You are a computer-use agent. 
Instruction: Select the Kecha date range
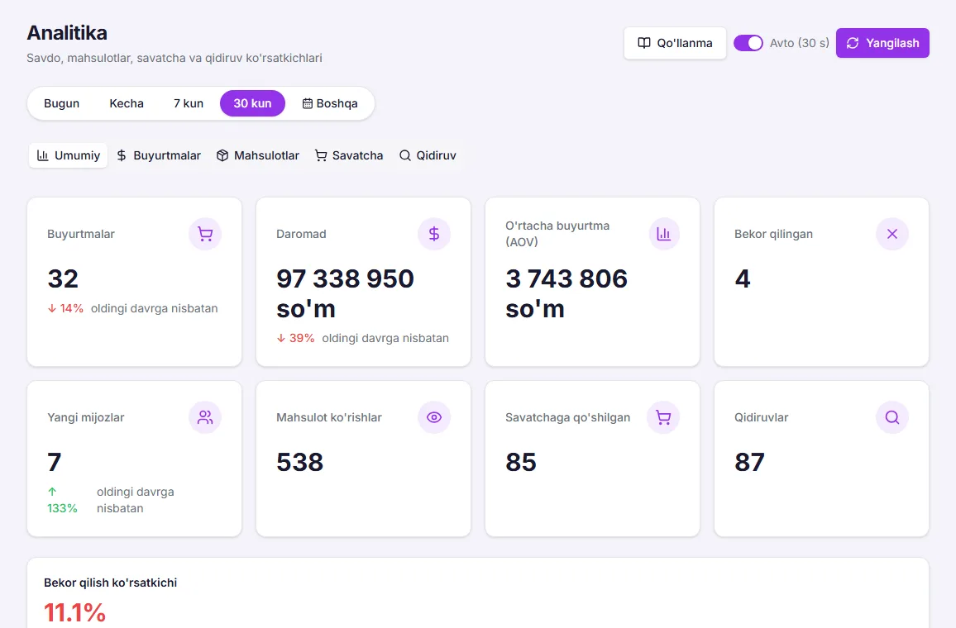point(127,103)
